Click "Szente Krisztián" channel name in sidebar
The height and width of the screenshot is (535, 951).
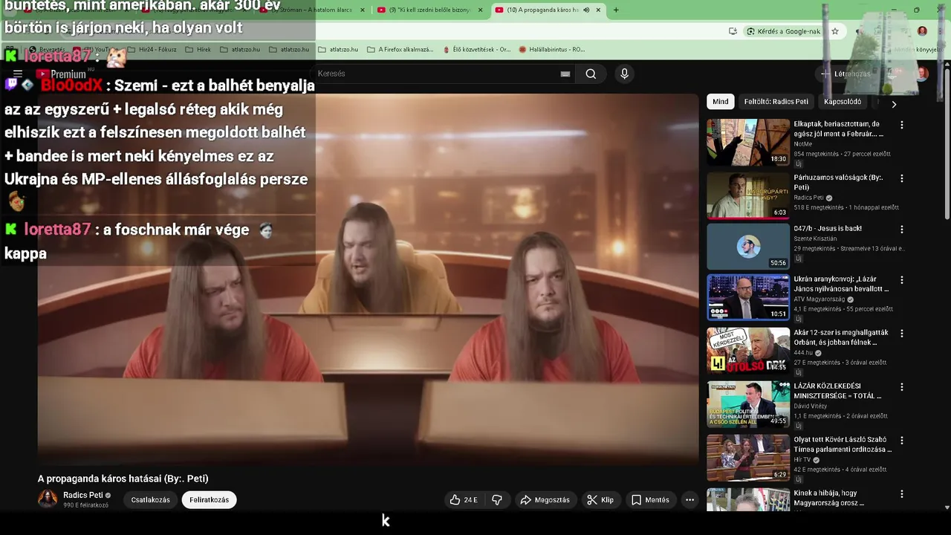click(x=815, y=239)
